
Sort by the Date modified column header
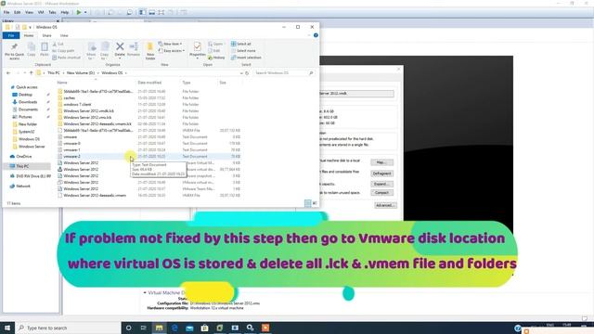coord(149,83)
